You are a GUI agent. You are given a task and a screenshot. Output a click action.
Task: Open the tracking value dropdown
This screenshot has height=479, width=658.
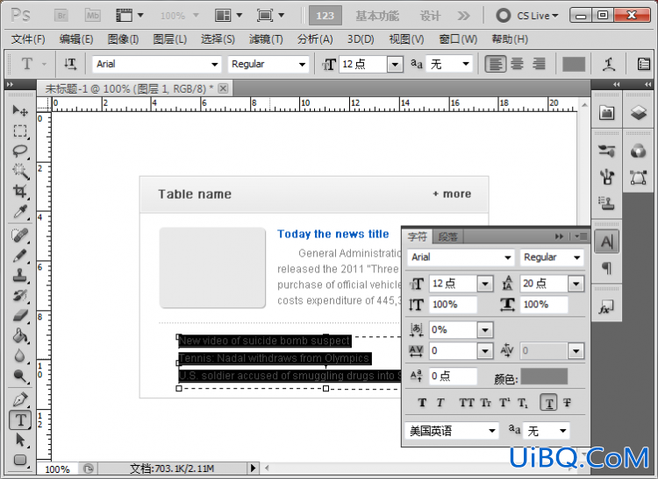coord(485,351)
